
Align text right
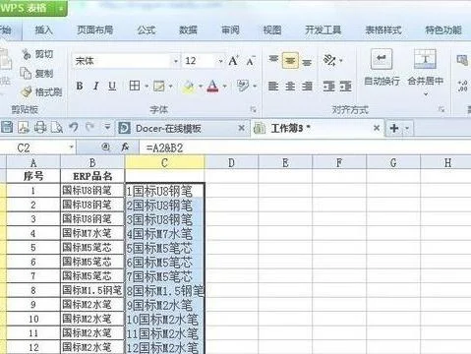307,87
